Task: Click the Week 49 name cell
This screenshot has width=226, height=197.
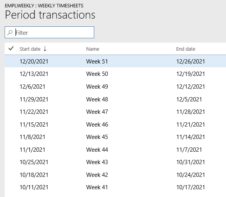Action: coord(97,87)
